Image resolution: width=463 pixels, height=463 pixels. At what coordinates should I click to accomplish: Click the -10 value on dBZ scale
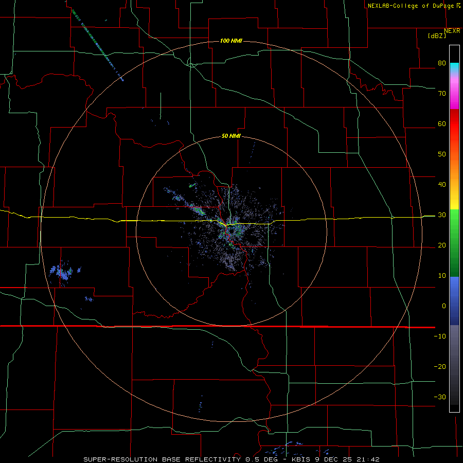pos(440,336)
